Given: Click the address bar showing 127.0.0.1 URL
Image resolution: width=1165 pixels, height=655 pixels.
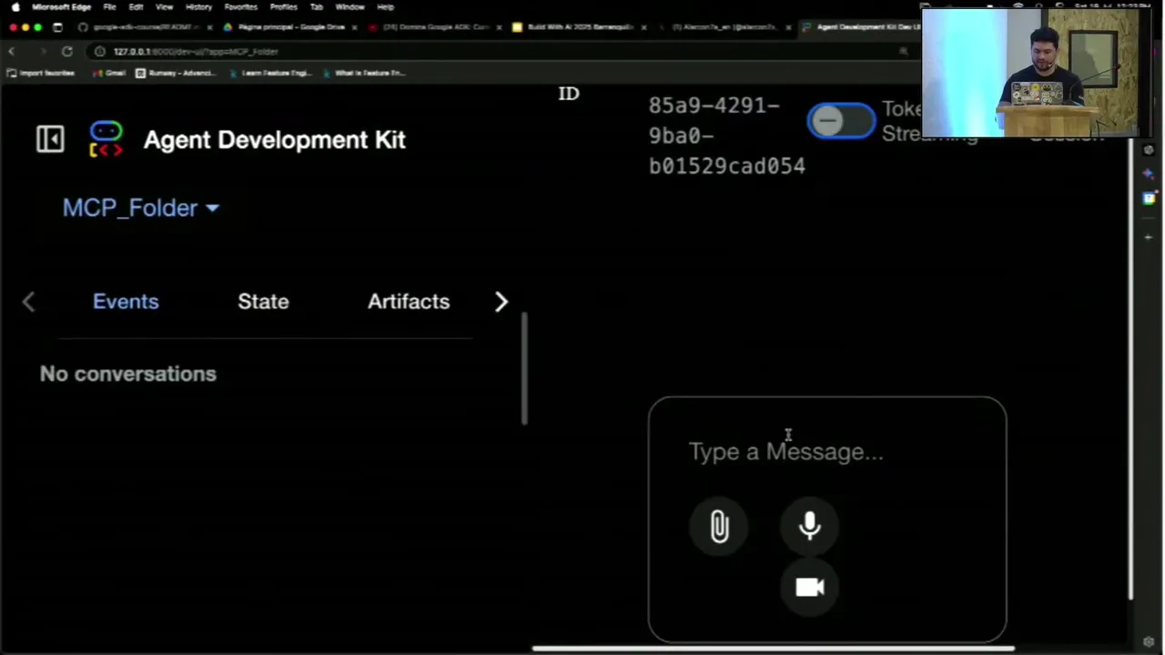Looking at the screenshot, I should pyautogui.click(x=501, y=51).
